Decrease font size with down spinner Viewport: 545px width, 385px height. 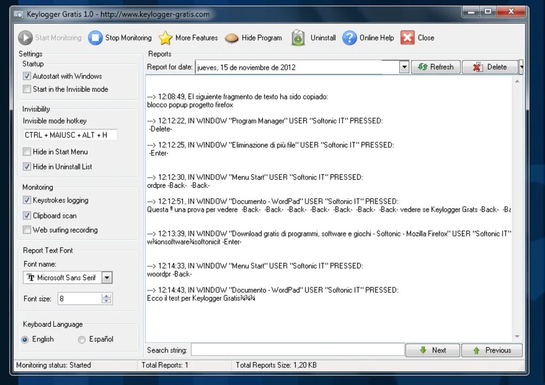click(106, 301)
